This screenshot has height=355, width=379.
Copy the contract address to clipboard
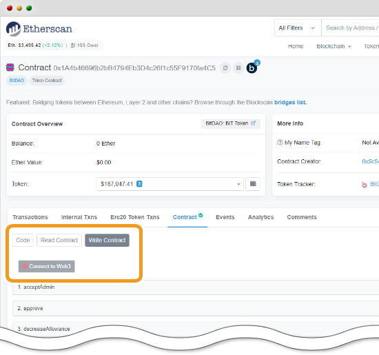[x=225, y=68]
